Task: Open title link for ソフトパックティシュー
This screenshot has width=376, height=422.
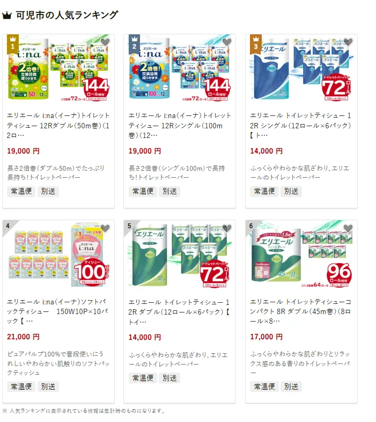Action: (57, 311)
